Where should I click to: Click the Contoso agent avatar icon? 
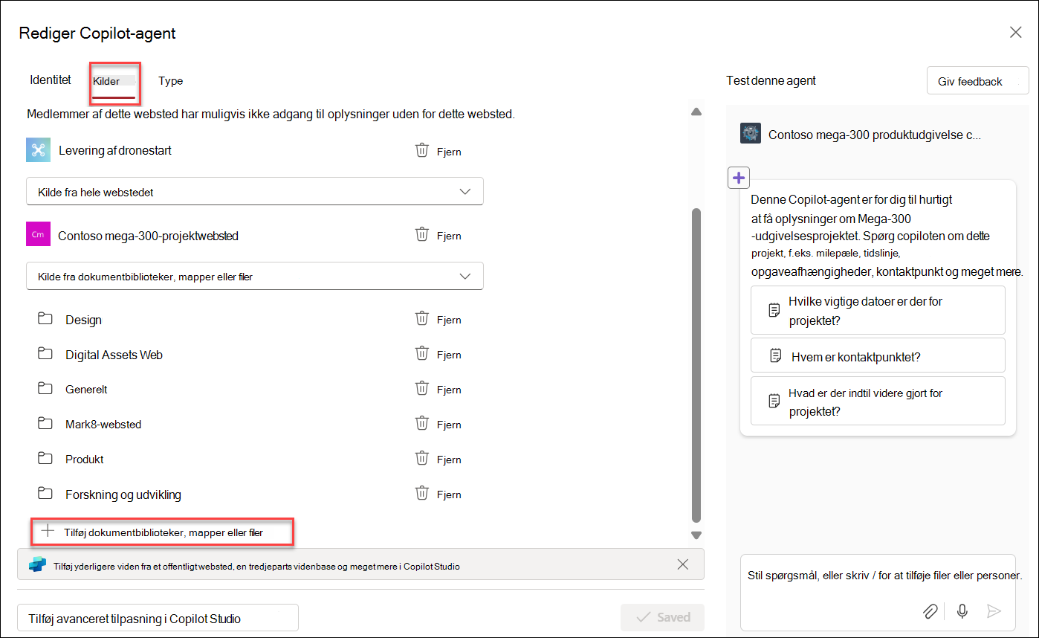pyautogui.click(x=751, y=134)
